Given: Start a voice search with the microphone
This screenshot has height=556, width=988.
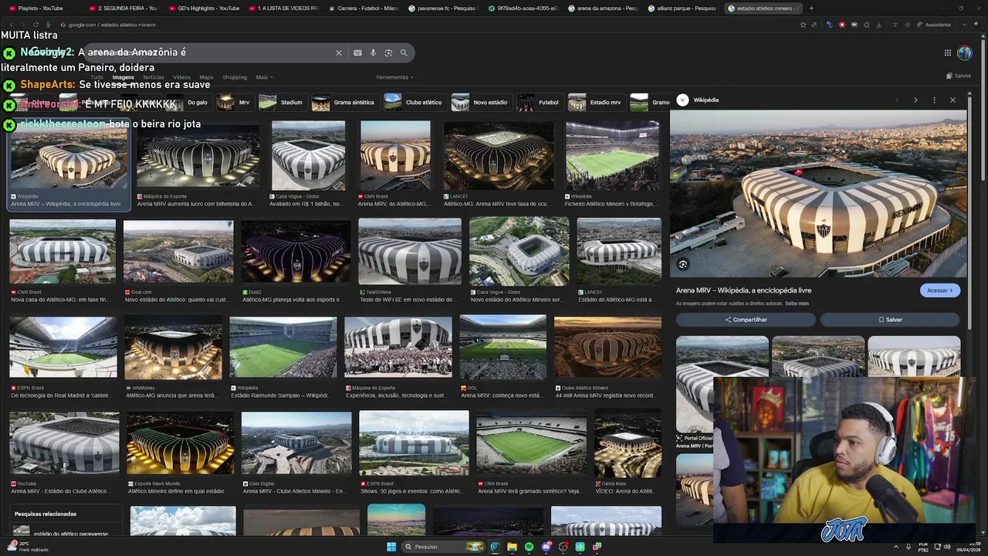Looking at the screenshot, I should point(373,53).
